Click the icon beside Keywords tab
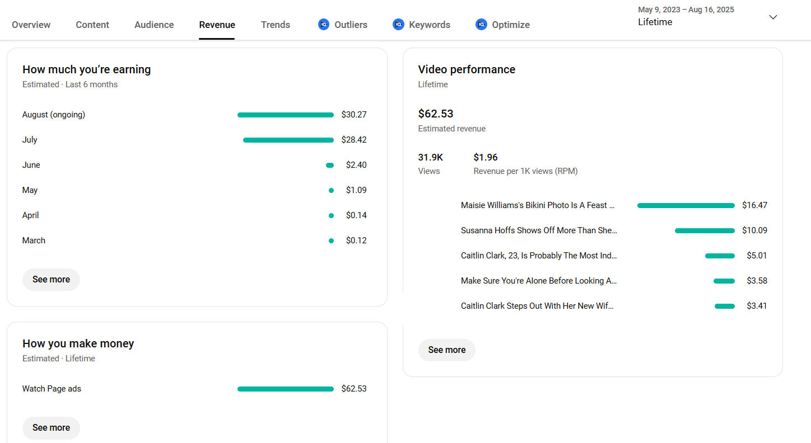The height and width of the screenshot is (443, 811). 398,25
